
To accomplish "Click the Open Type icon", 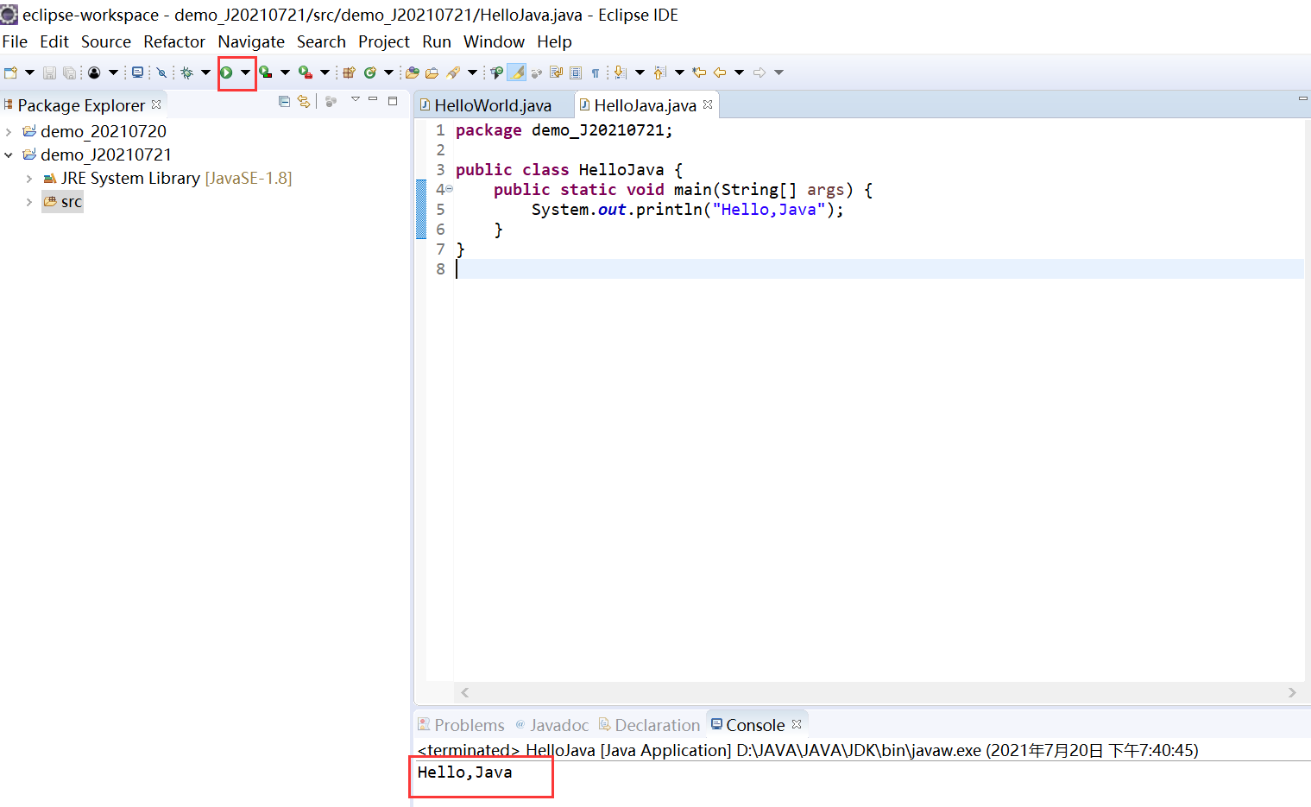I will (x=413, y=73).
